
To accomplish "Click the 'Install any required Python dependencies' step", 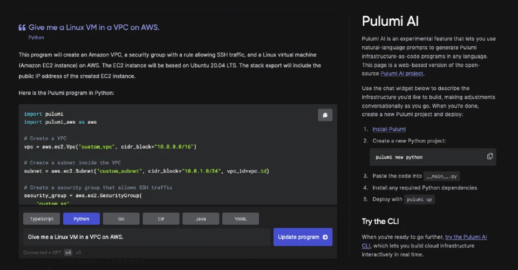I will (425, 188).
